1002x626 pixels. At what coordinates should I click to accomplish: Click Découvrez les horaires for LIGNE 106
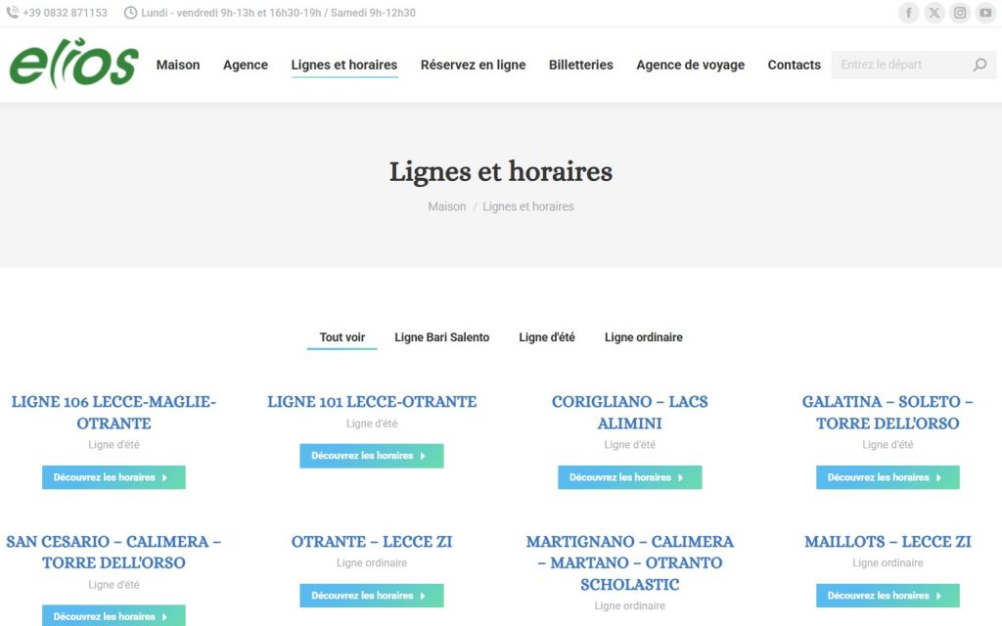pos(114,477)
